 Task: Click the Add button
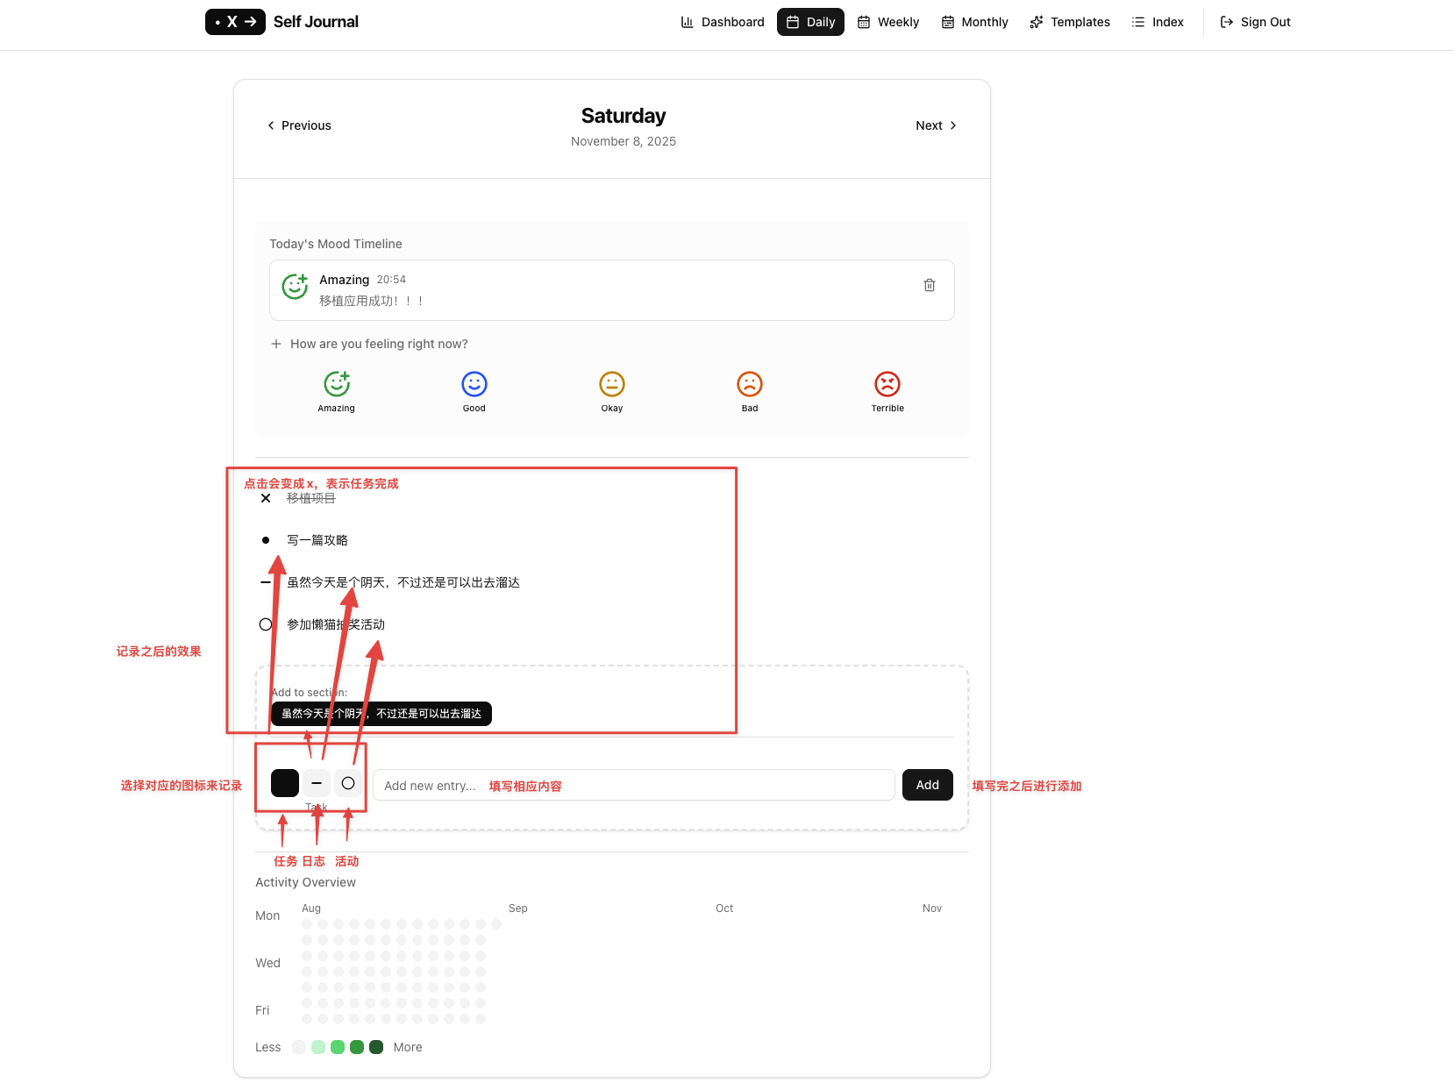[x=928, y=785]
